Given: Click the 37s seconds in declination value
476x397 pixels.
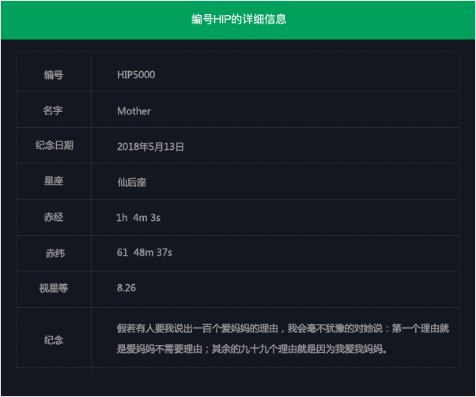Looking at the screenshot, I should pyautogui.click(x=162, y=253).
